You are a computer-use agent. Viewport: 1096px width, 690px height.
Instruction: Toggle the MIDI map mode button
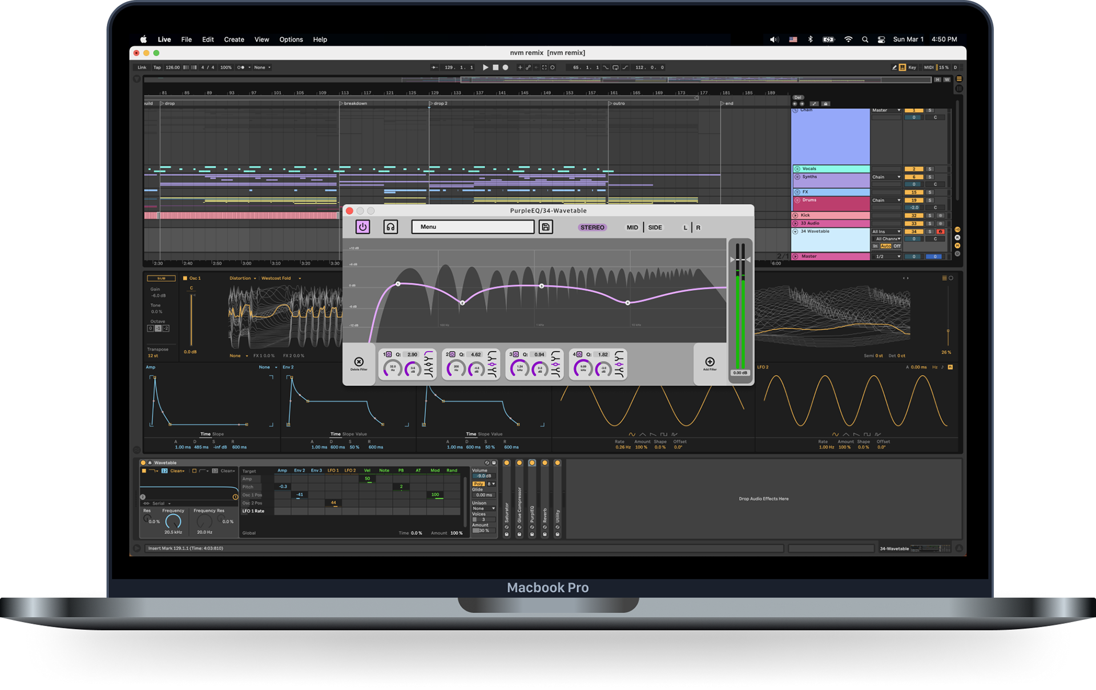click(929, 67)
